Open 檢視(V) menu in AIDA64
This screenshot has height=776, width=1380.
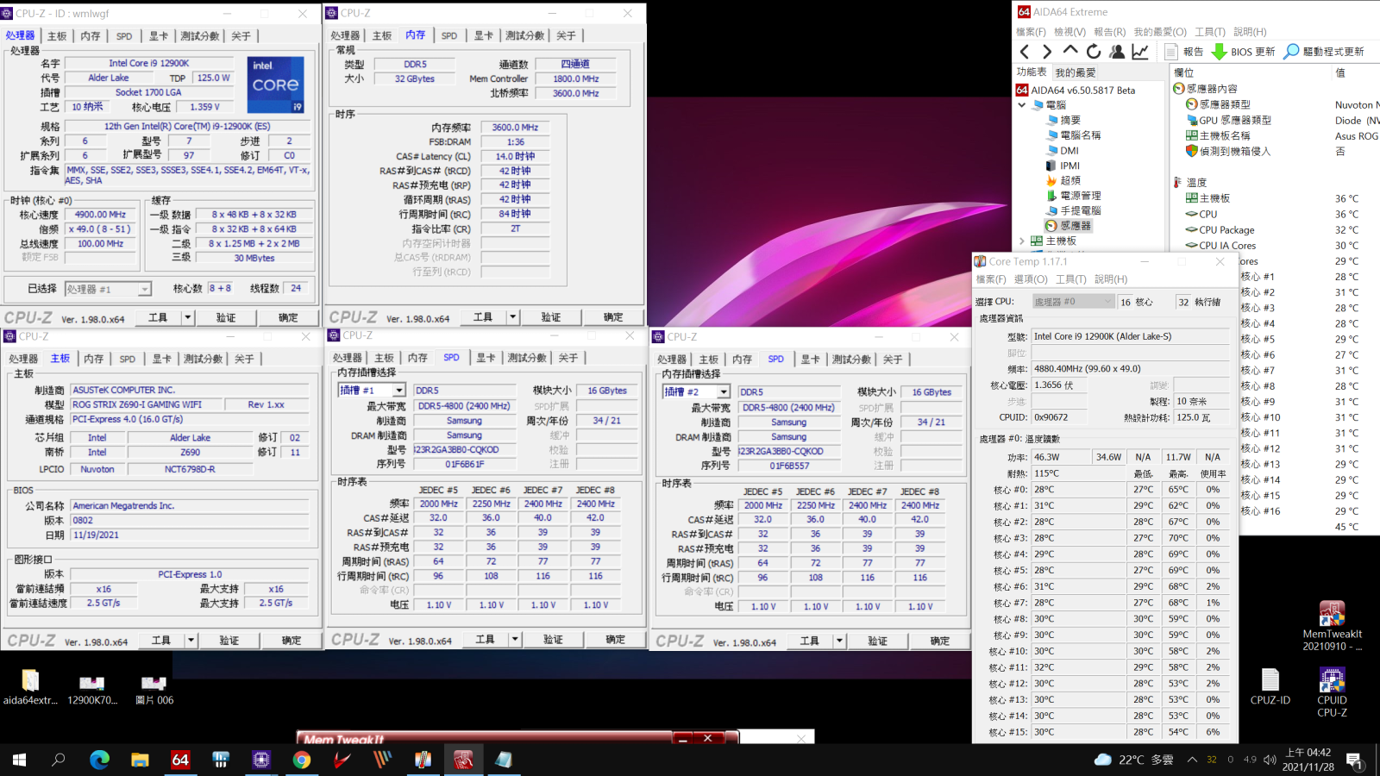coord(1070,32)
